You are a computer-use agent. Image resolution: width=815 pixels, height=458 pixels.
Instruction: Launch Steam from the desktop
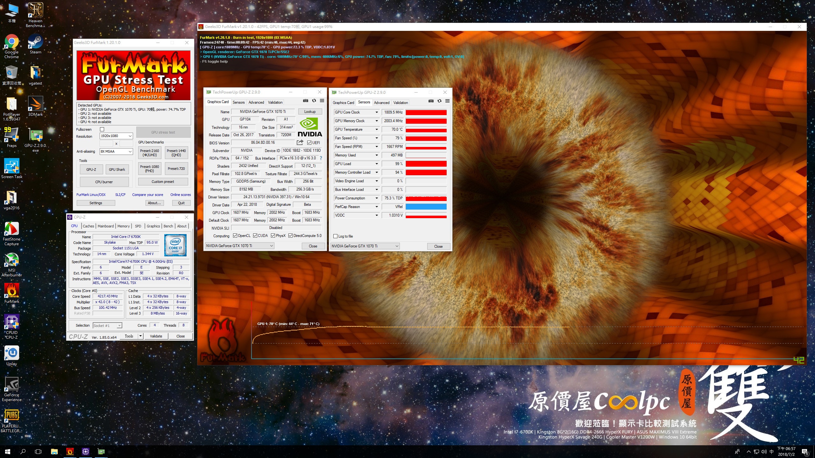click(35, 44)
